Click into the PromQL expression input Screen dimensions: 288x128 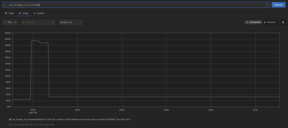click(136, 5)
